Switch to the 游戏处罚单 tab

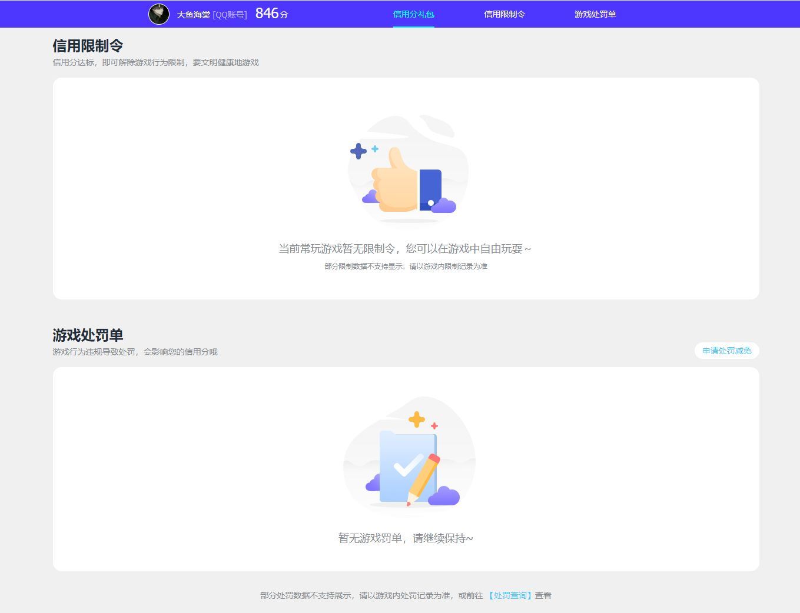[x=595, y=14]
